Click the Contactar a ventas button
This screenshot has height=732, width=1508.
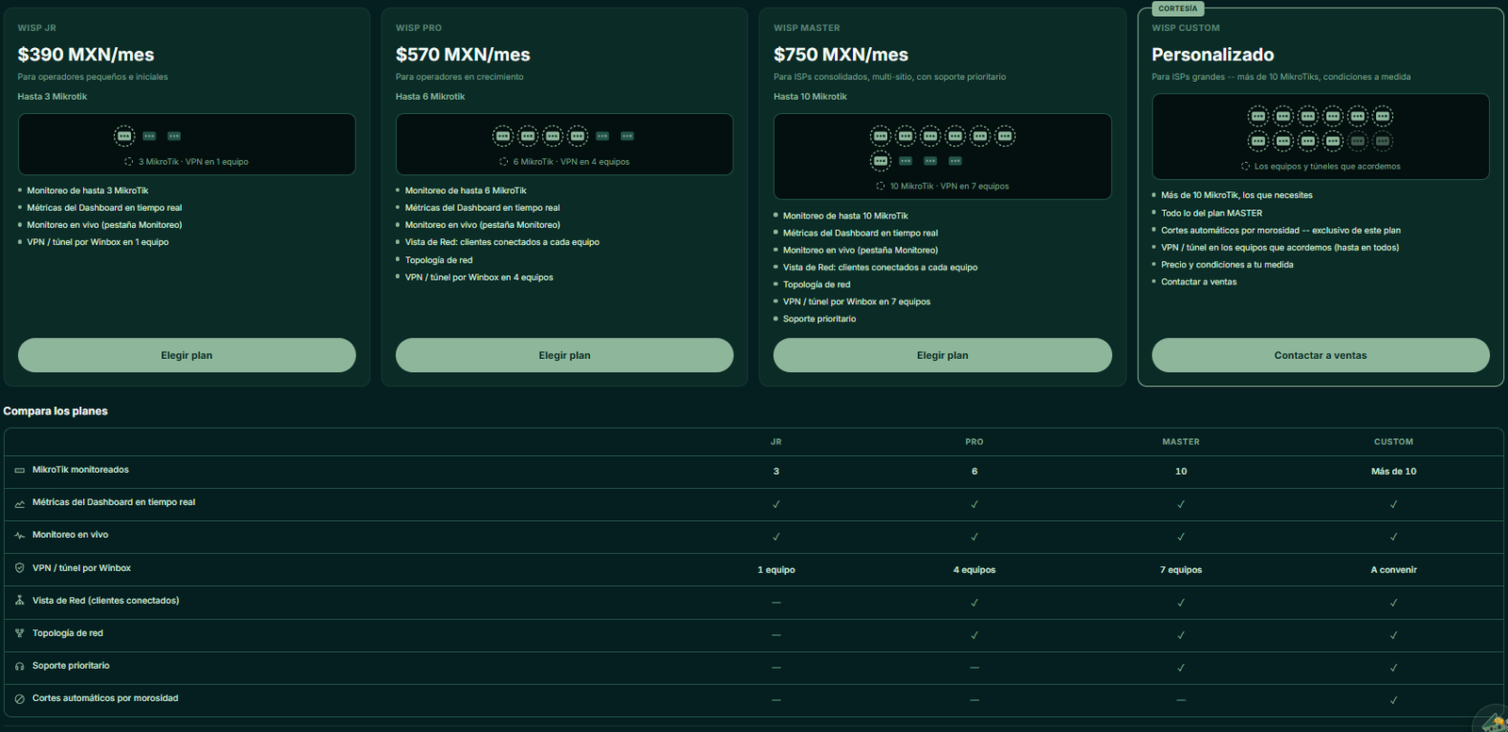[x=1320, y=355]
